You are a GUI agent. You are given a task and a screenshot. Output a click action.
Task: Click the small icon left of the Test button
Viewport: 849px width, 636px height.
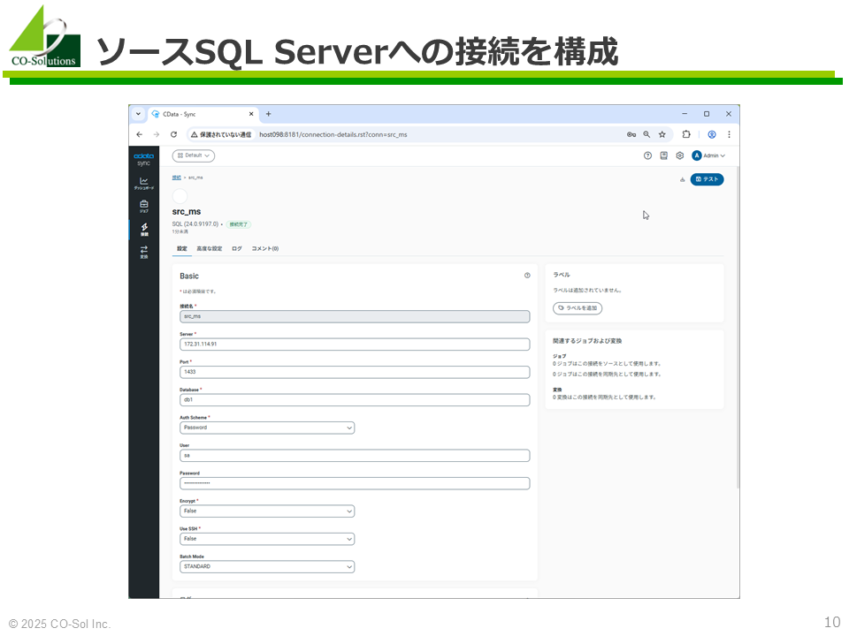[x=682, y=179]
